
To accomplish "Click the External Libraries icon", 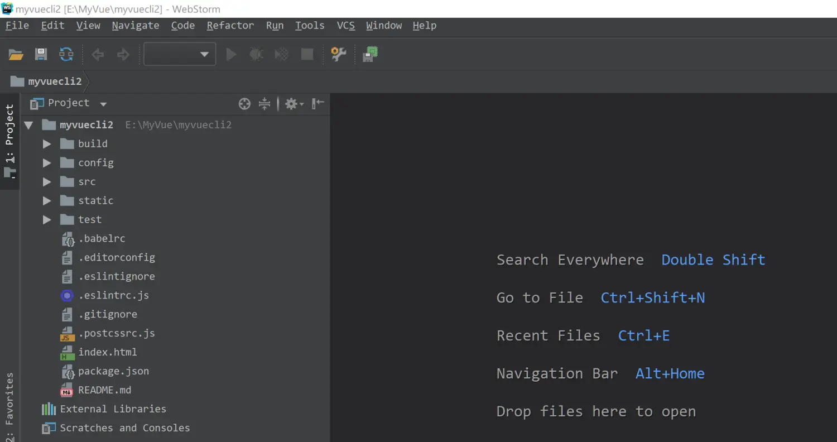I will point(49,409).
